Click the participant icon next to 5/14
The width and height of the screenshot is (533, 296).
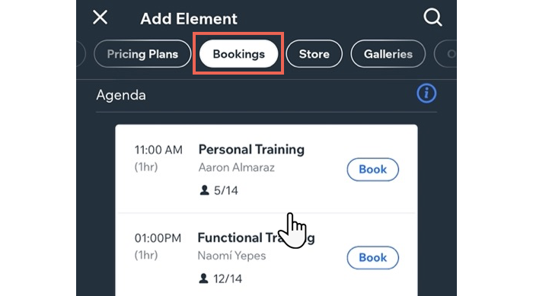pos(204,190)
